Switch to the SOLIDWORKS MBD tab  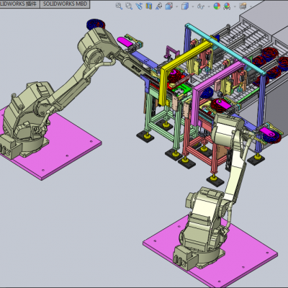click(x=65, y=4)
